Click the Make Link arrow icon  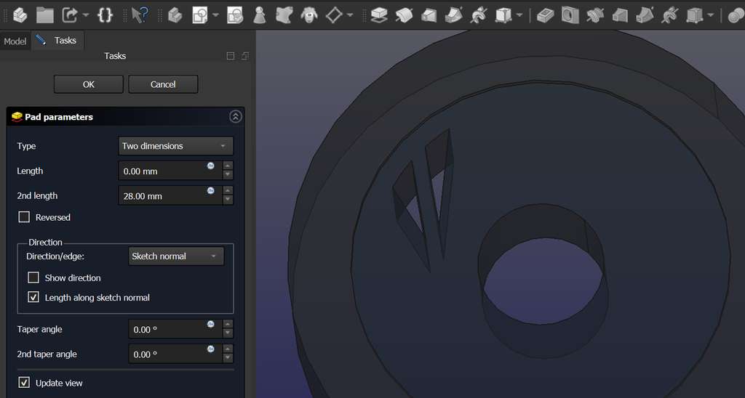click(70, 15)
